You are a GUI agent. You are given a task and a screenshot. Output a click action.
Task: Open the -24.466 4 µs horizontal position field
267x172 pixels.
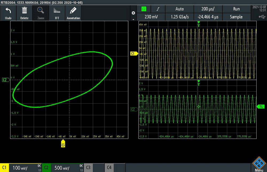click(x=208, y=17)
